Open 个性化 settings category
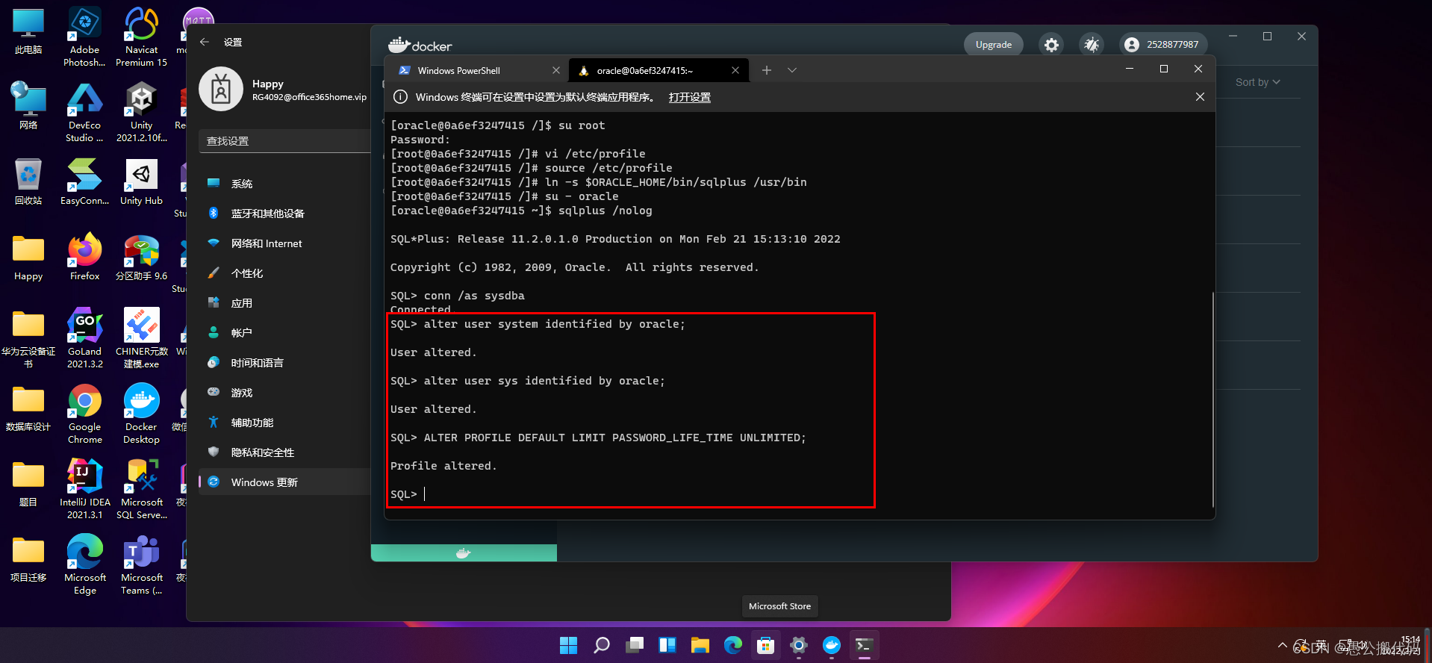The height and width of the screenshot is (663, 1432). (x=285, y=273)
